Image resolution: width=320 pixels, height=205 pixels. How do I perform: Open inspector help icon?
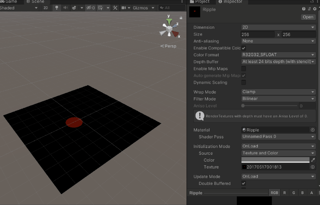point(304,9)
